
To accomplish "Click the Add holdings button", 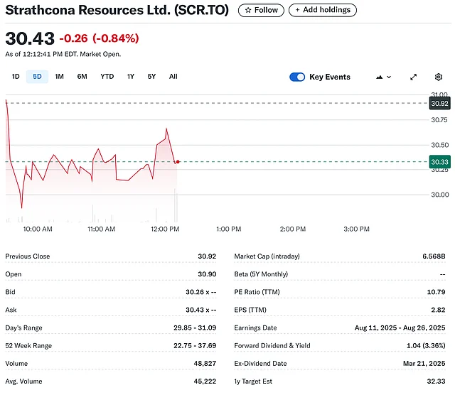I will [x=322, y=10].
